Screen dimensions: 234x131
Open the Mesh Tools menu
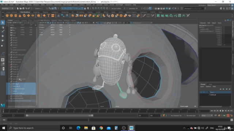pos(58,5)
